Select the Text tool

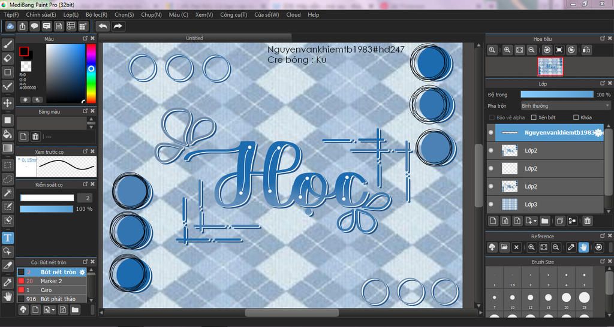tap(7, 237)
